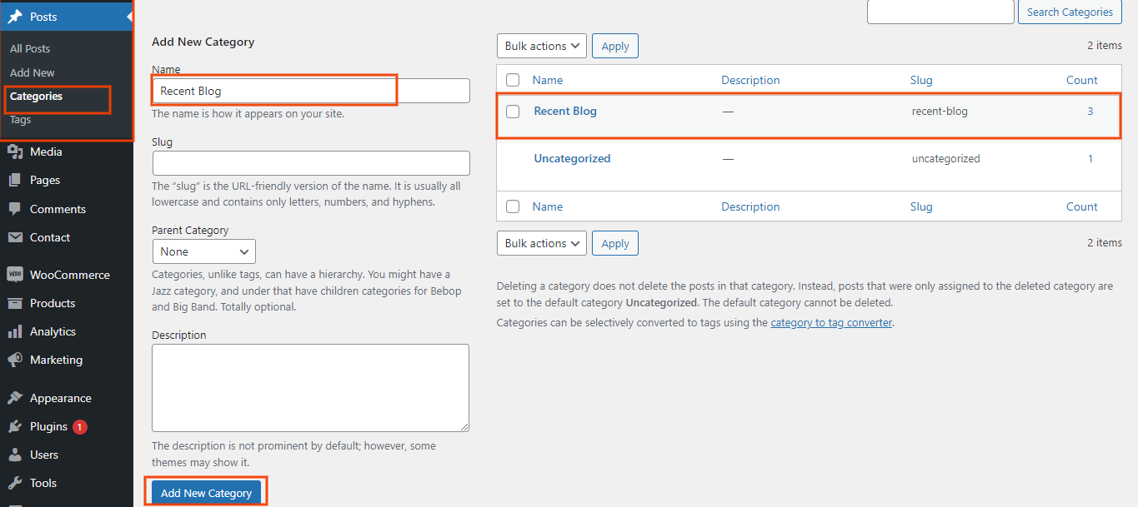Click the Analytics bar chart icon
Viewport: 1138px width, 507px height.
(15, 332)
